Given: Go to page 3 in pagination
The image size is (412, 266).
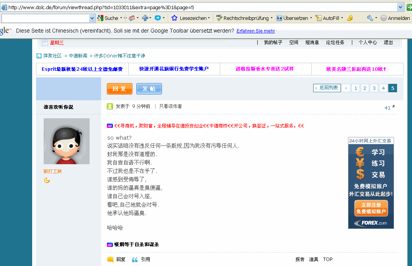Looking at the screenshot, I should [374, 88].
